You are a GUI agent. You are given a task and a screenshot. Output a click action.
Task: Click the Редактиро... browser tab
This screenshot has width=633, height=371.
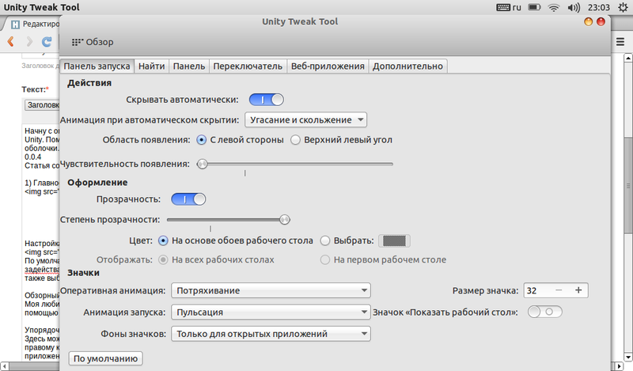(36, 25)
